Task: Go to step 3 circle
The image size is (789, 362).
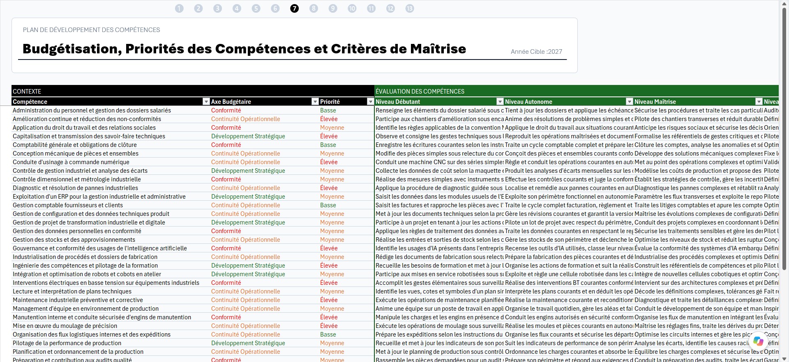Action: 218,8
